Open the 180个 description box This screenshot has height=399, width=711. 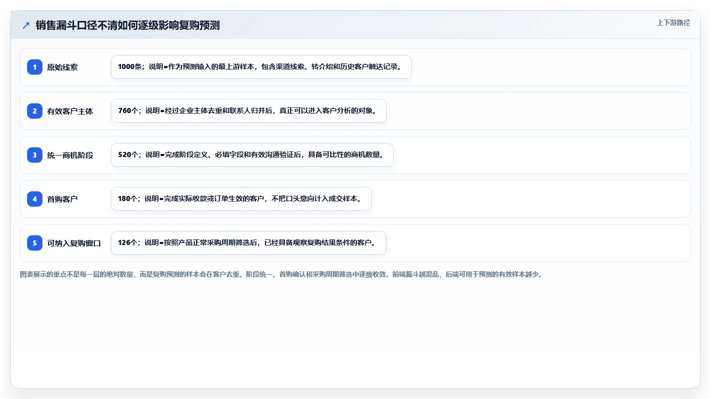pyautogui.click(x=241, y=199)
